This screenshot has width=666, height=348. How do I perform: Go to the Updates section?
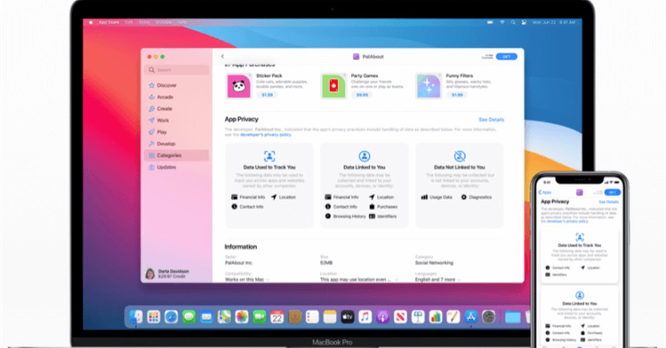tap(166, 167)
